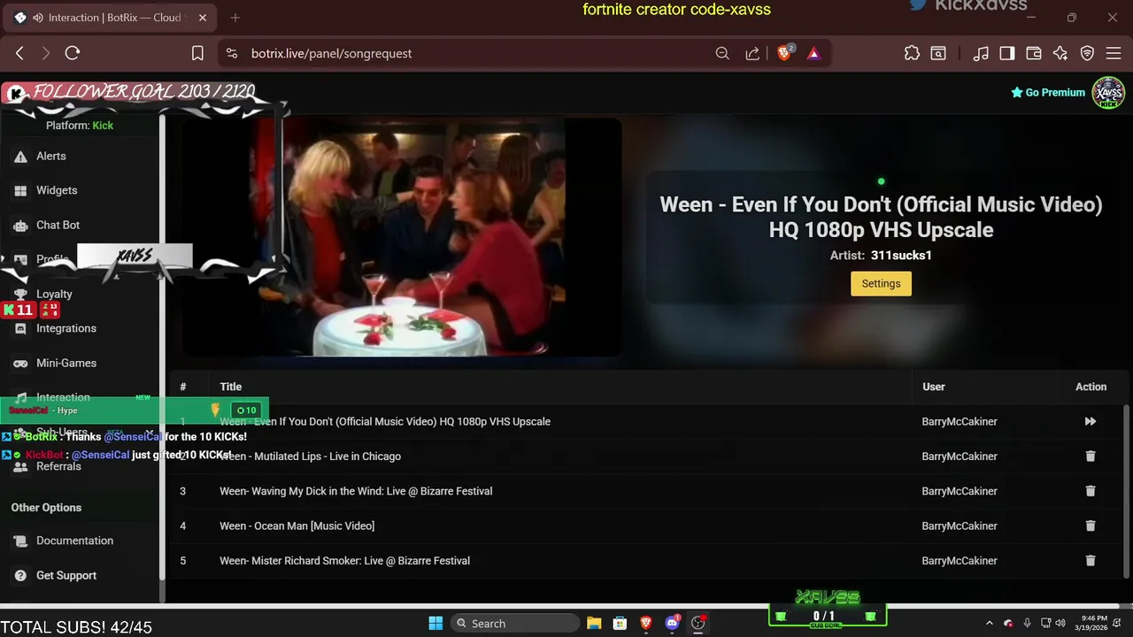Open Brave playlist music note icon
The height and width of the screenshot is (637, 1133).
981,53
